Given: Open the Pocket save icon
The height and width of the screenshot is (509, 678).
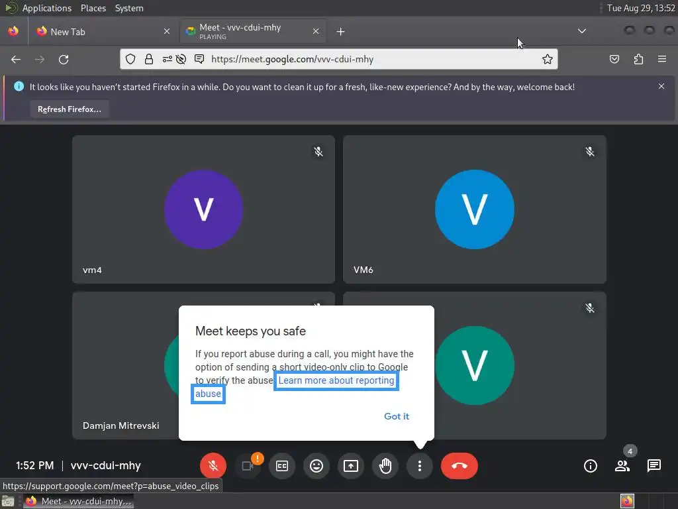Looking at the screenshot, I should coord(614,59).
